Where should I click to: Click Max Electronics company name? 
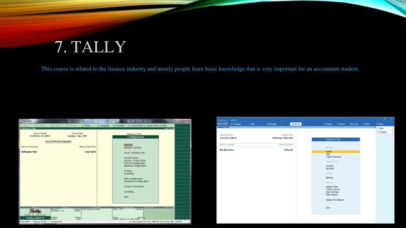click(x=226, y=150)
